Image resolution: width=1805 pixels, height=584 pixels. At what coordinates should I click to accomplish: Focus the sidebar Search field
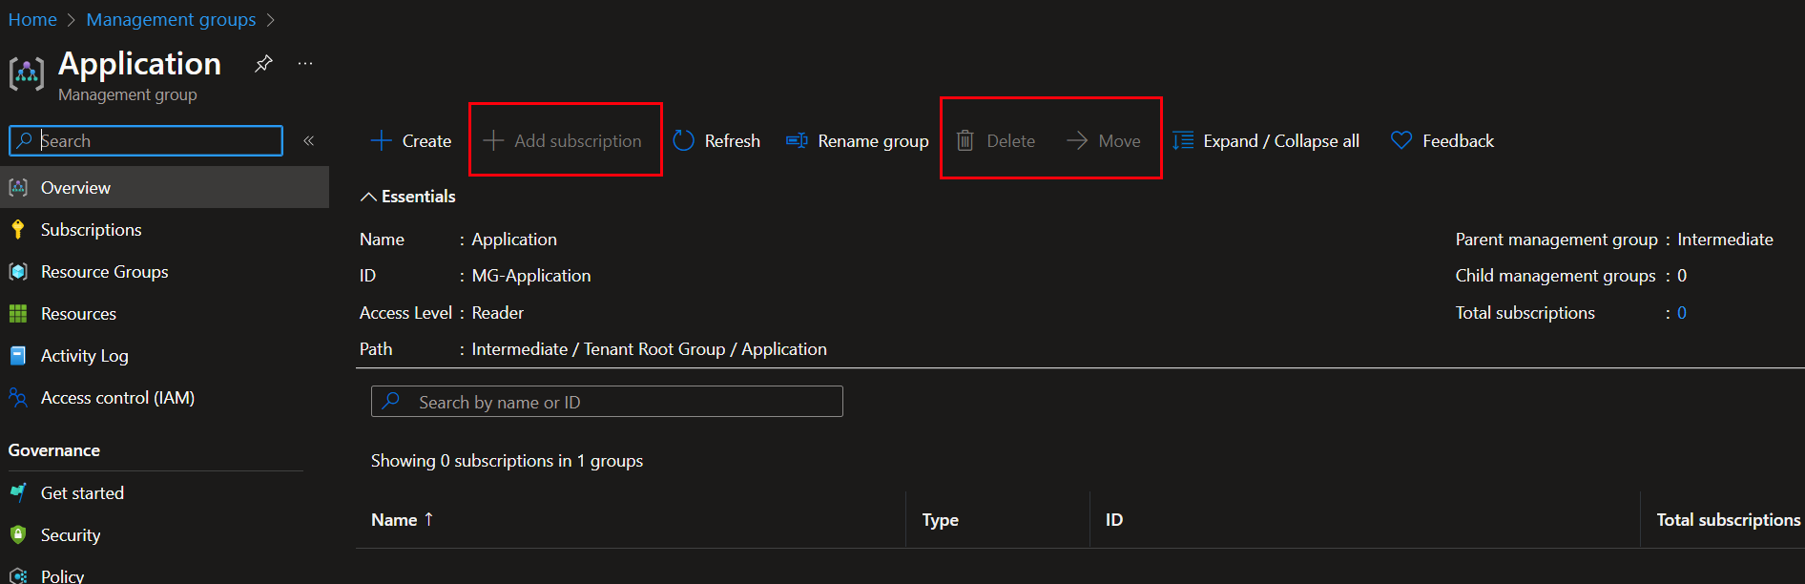point(146,140)
